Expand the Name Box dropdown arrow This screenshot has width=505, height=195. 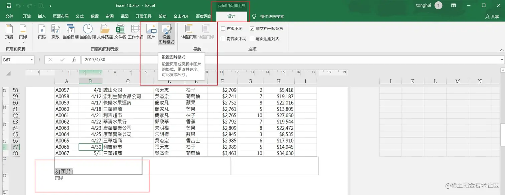[x=32, y=60]
